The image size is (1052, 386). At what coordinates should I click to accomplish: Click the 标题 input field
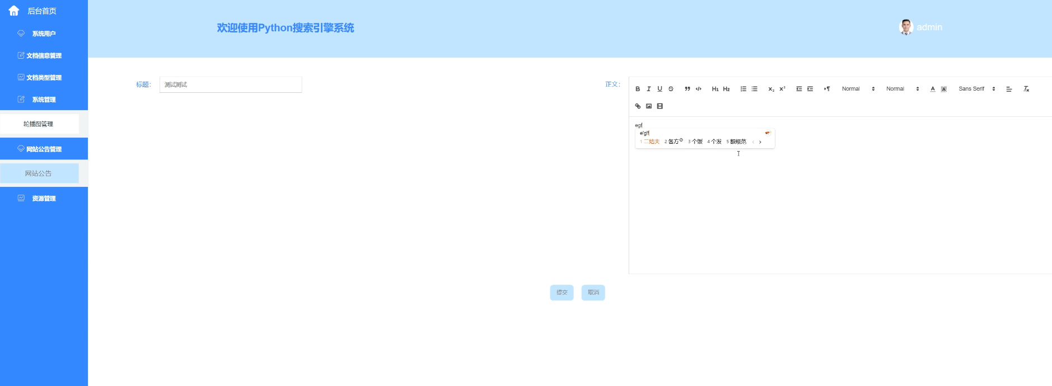(x=231, y=84)
